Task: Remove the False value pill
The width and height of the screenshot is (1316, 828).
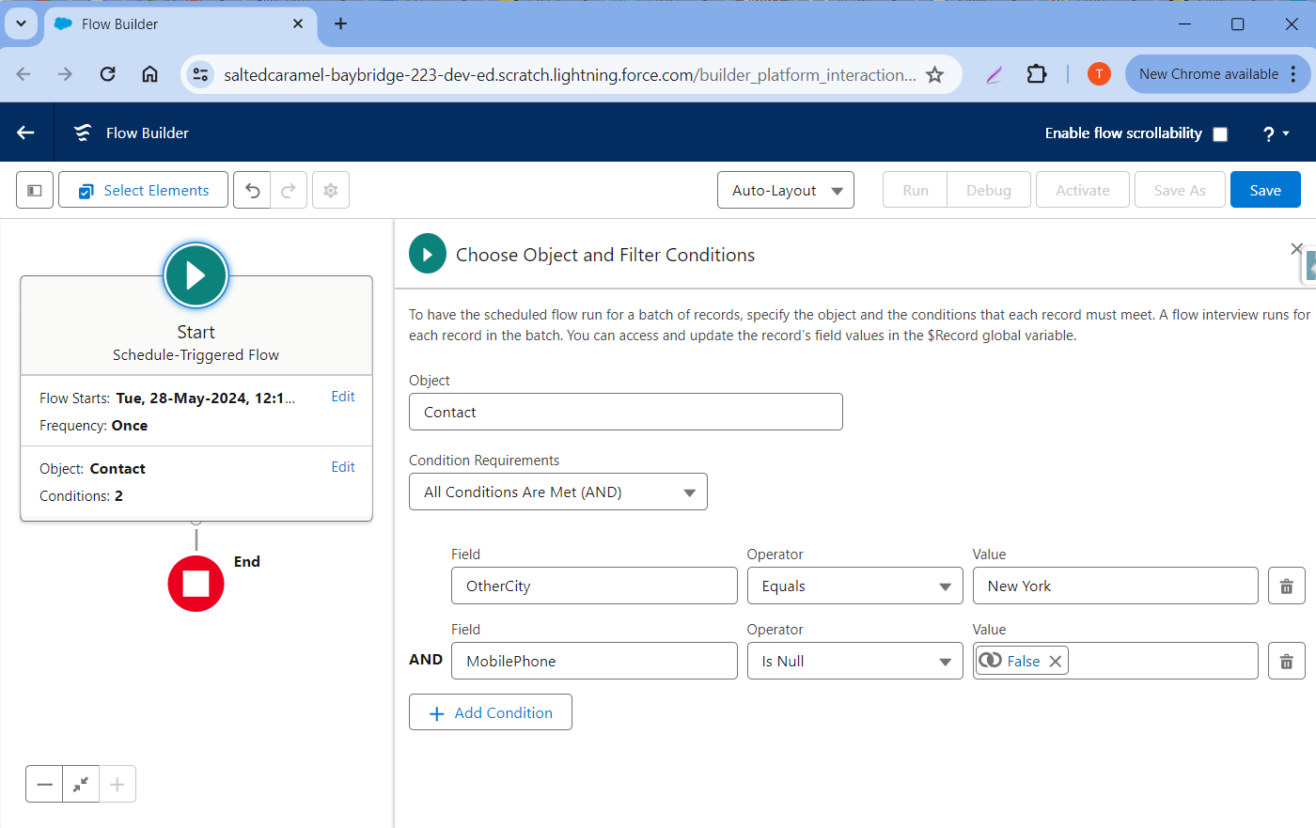Action: click(x=1056, y=662)
